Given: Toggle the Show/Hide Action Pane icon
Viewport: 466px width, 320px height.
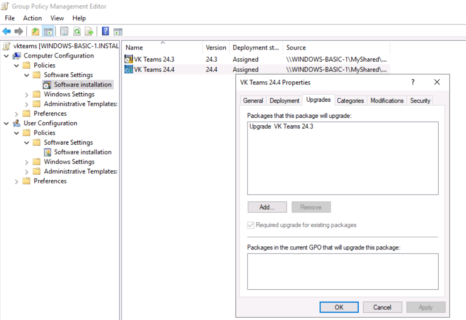Looking at the screenshot, I should (118, 31).
